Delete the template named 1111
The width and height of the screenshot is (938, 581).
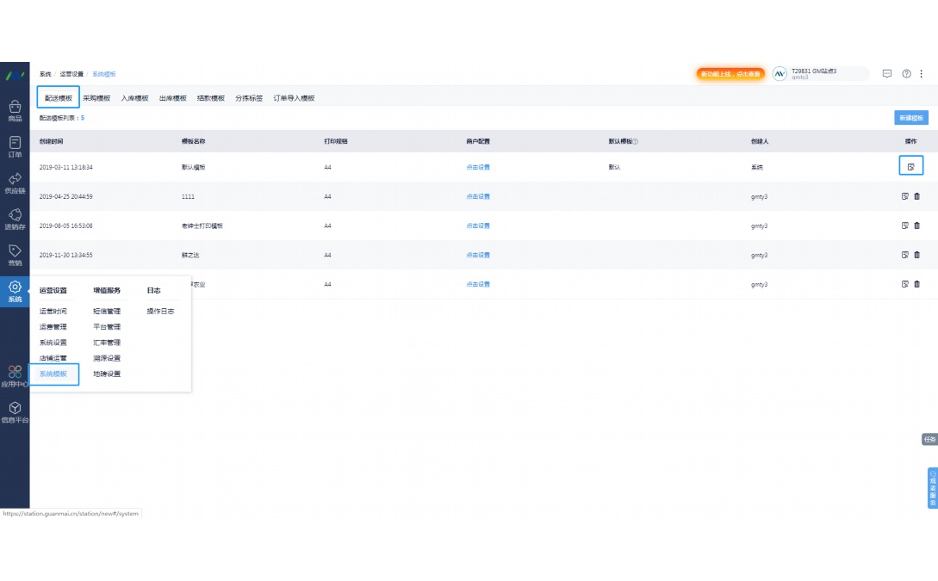916,196
